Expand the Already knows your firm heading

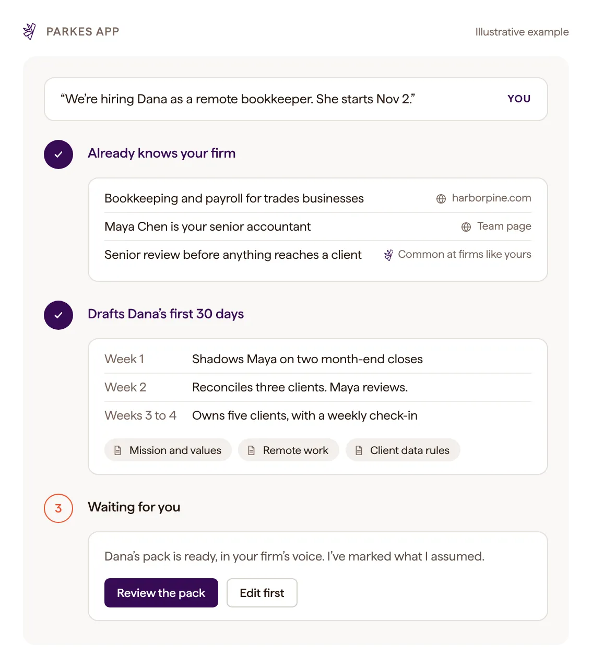[x=162, y=153]
